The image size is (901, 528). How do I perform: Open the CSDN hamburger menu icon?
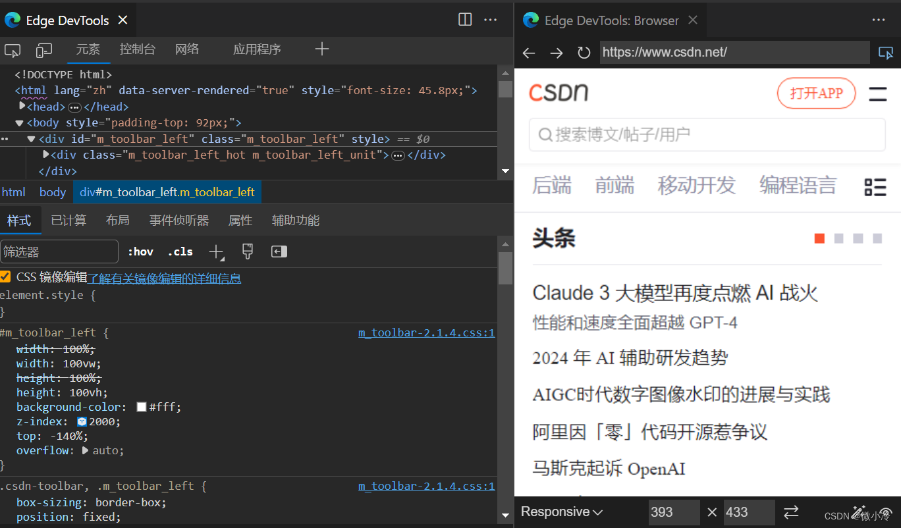click(877, 93)
